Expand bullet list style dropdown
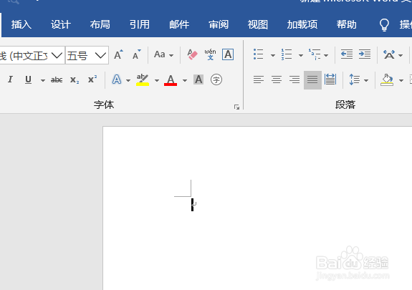 (x=273, y=55)
